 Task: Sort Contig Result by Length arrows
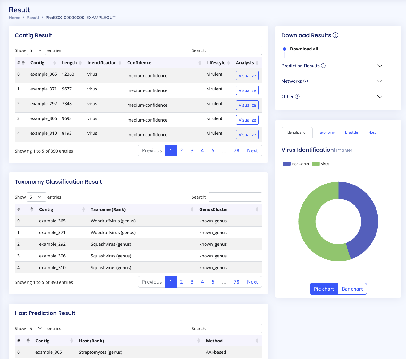point(80,63)
